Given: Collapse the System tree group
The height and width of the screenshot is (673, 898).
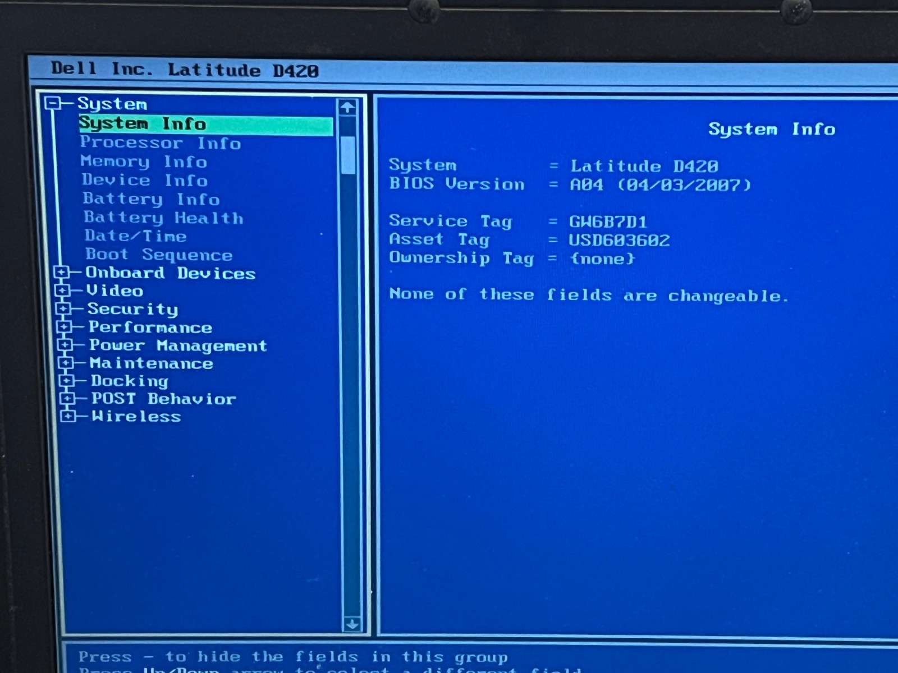Looking at the screenshot, I should tap(53, 103).
